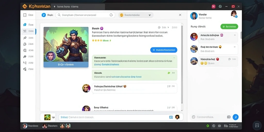Click the share arrow icon ending the sidebar

point(25,69)
